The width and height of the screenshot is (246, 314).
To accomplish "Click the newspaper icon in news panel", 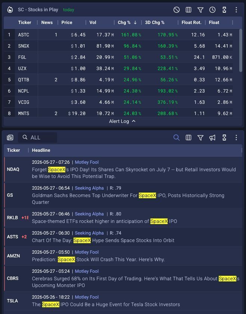I will point(10,138).
